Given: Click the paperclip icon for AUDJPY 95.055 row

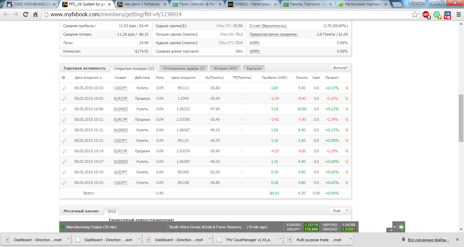Looking at the screenshot, I should (x=64, y=172).
